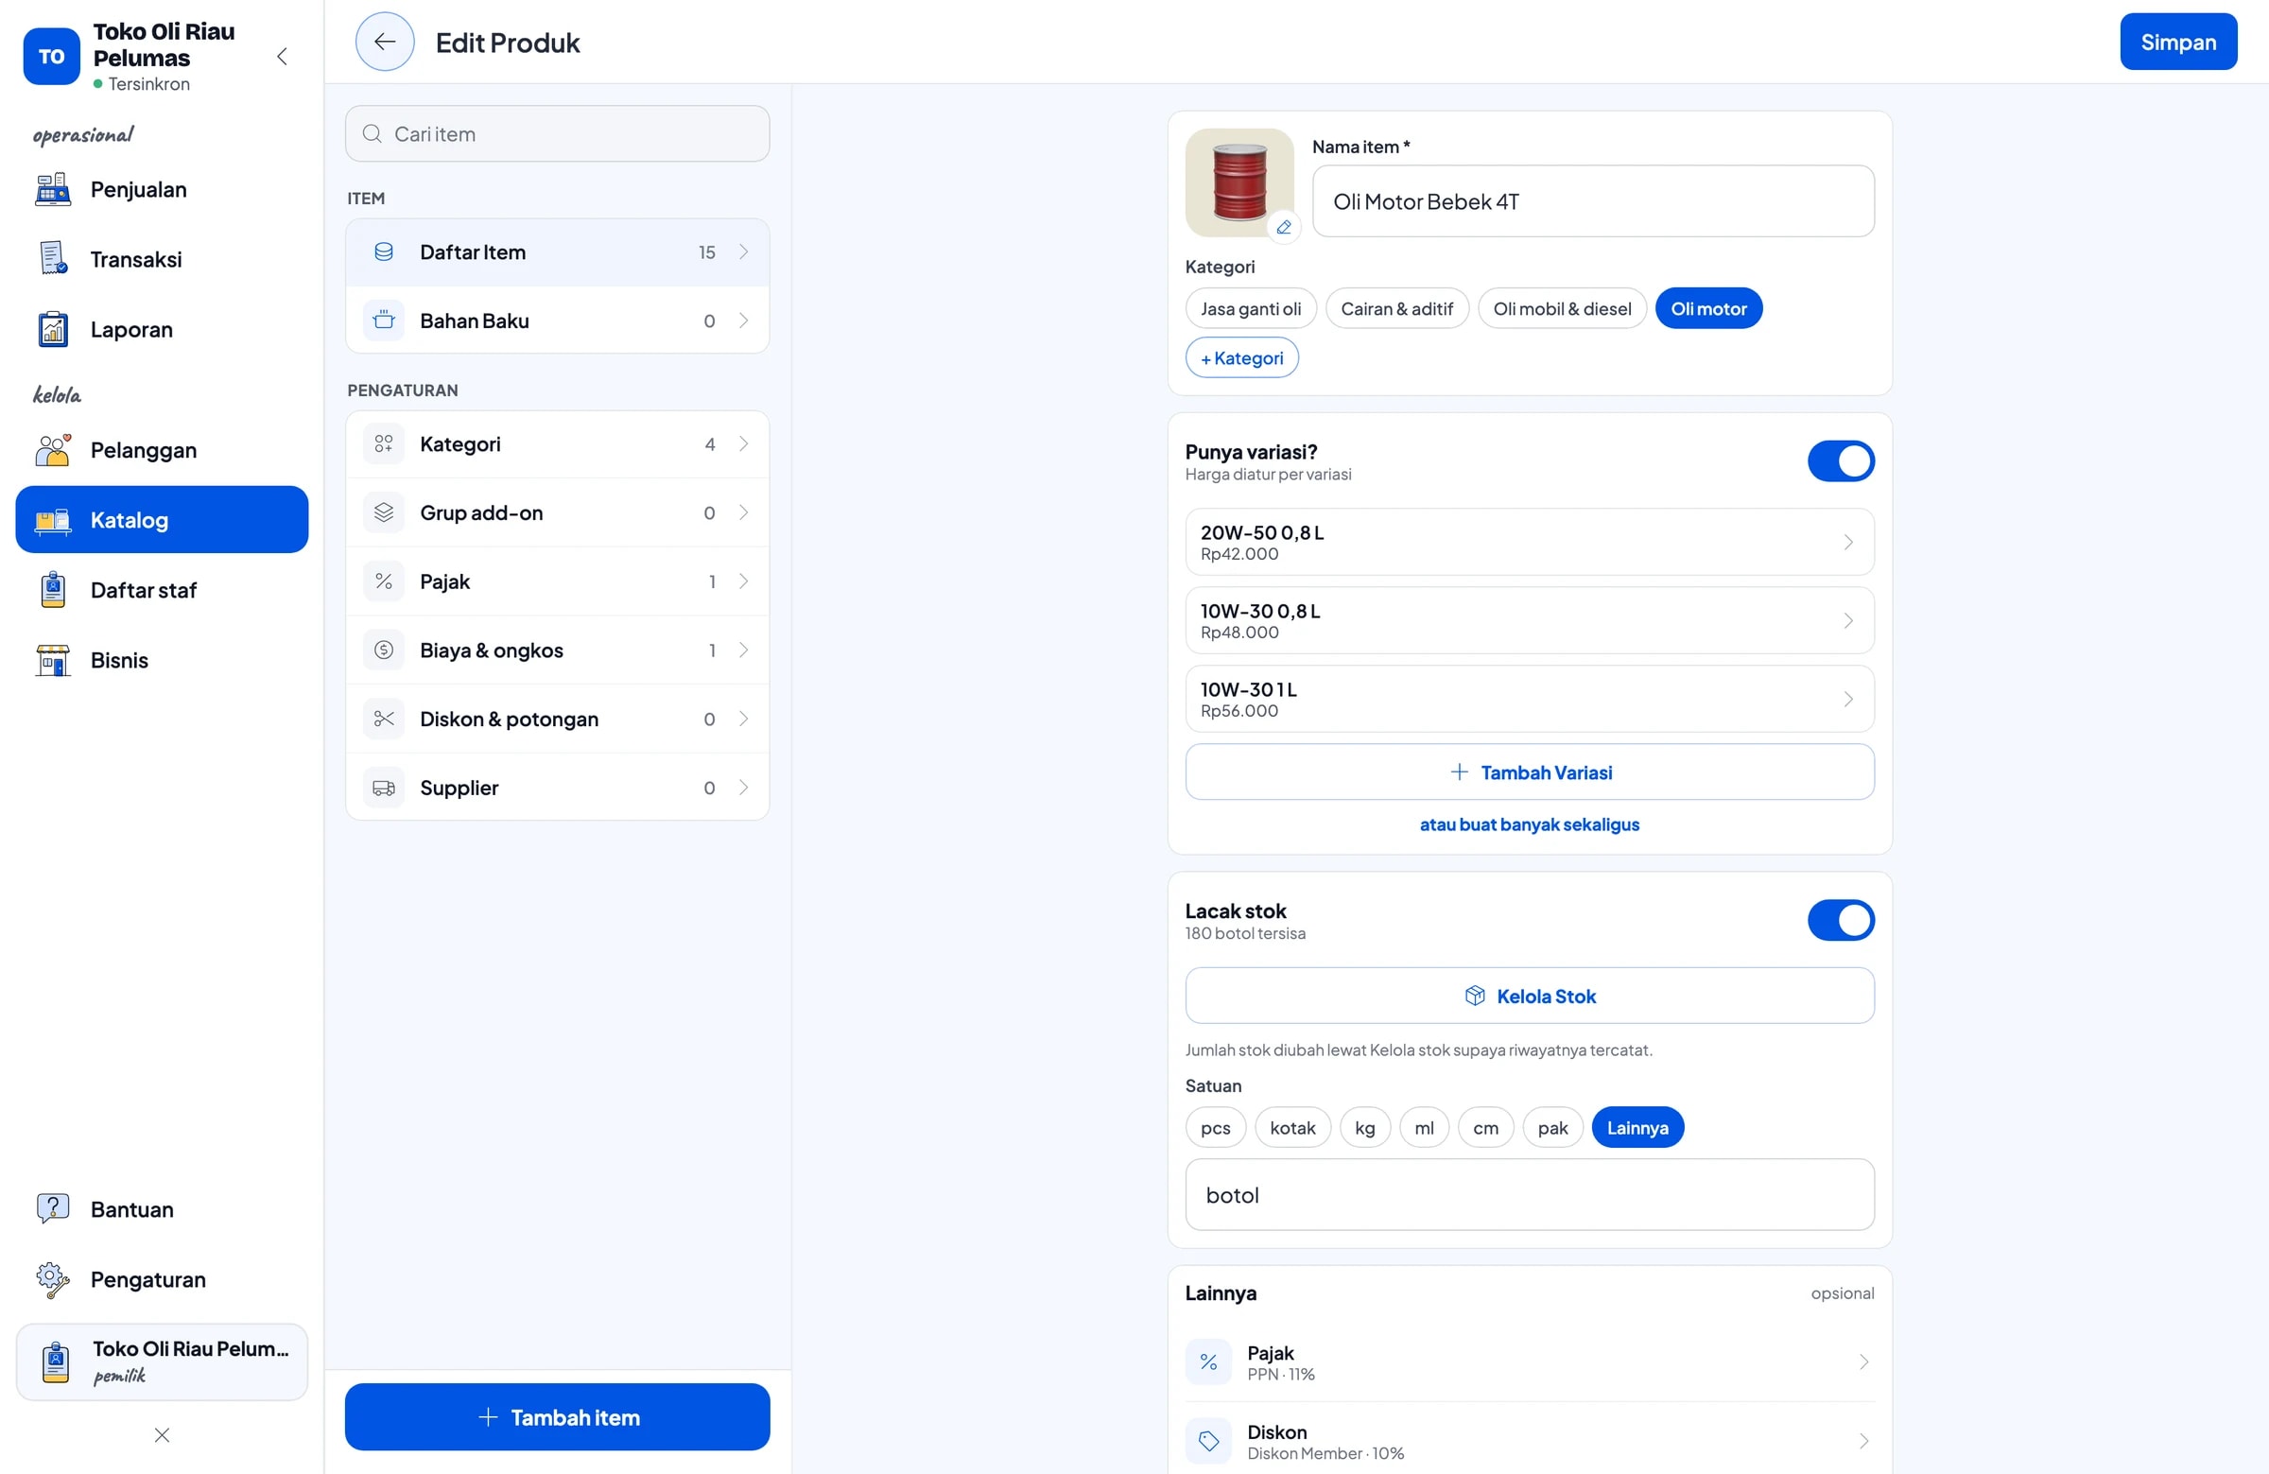2269x1474 pixels.
Task: Select the pcs unit chip
Action: point(1215,1128)
